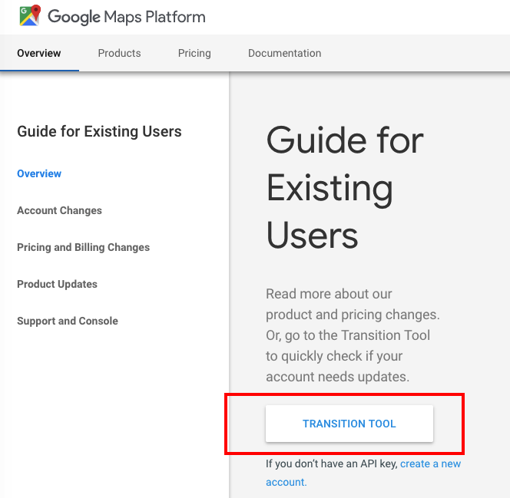Go to the Documentation tab
This screenshot has width=510, height=498.
tap(284, 53)
